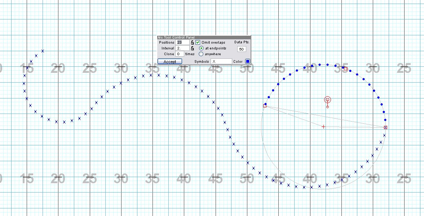Viewport: 424px width, 216px height.
Task: Uncheck the Omit overlaps checkbox
Action: [x=198, y=43]
